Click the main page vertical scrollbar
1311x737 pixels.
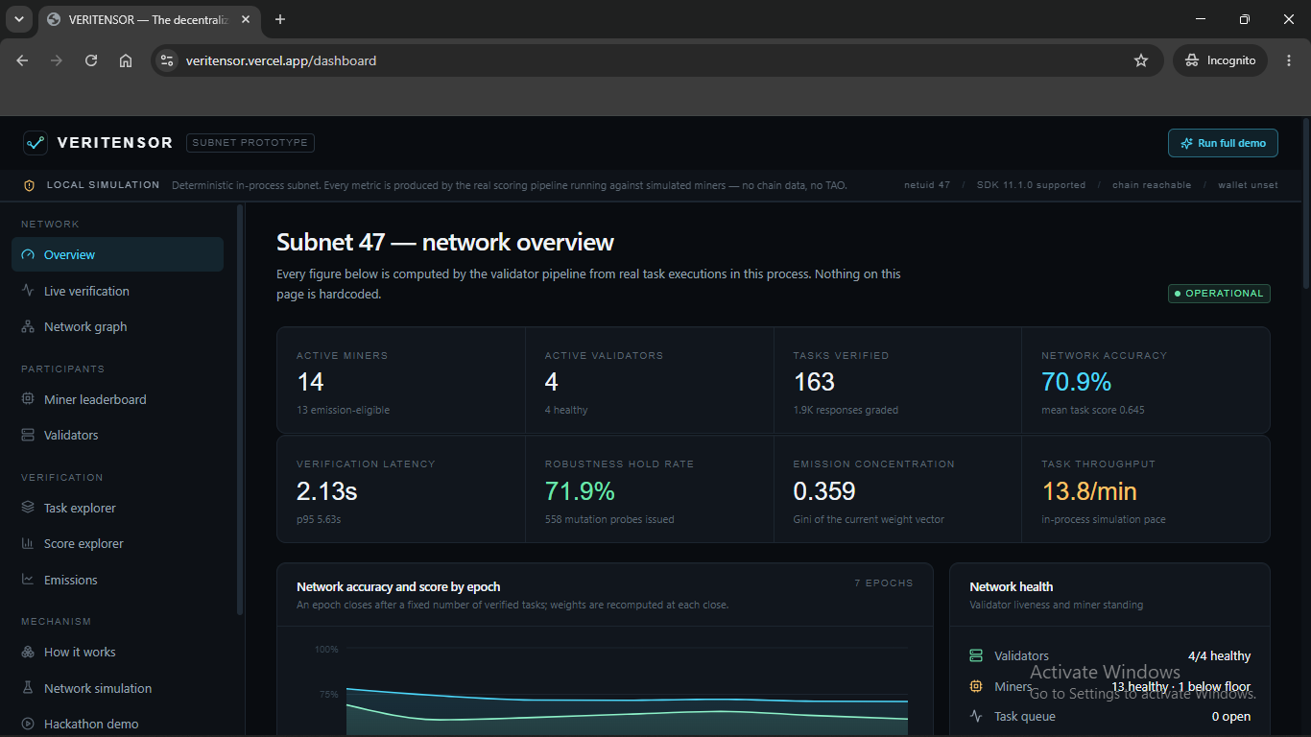point(1306,202)
